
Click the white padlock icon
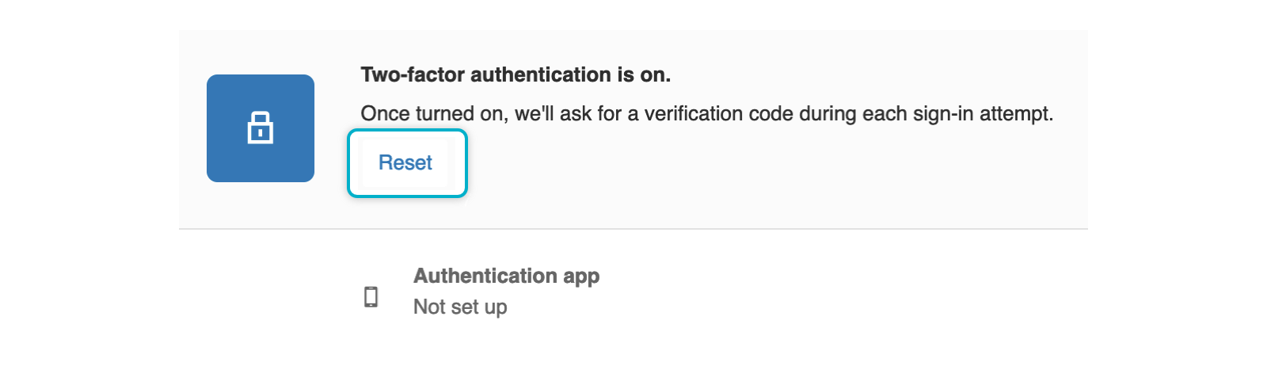[x=261, y=128]
